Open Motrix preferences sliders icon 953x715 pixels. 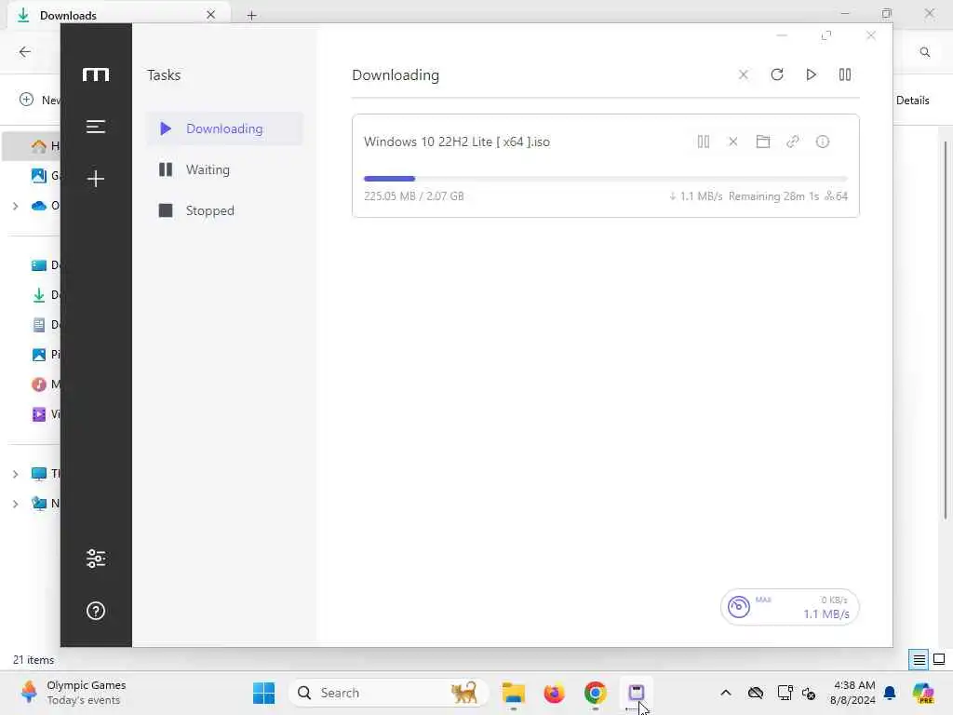coord(96,559)
